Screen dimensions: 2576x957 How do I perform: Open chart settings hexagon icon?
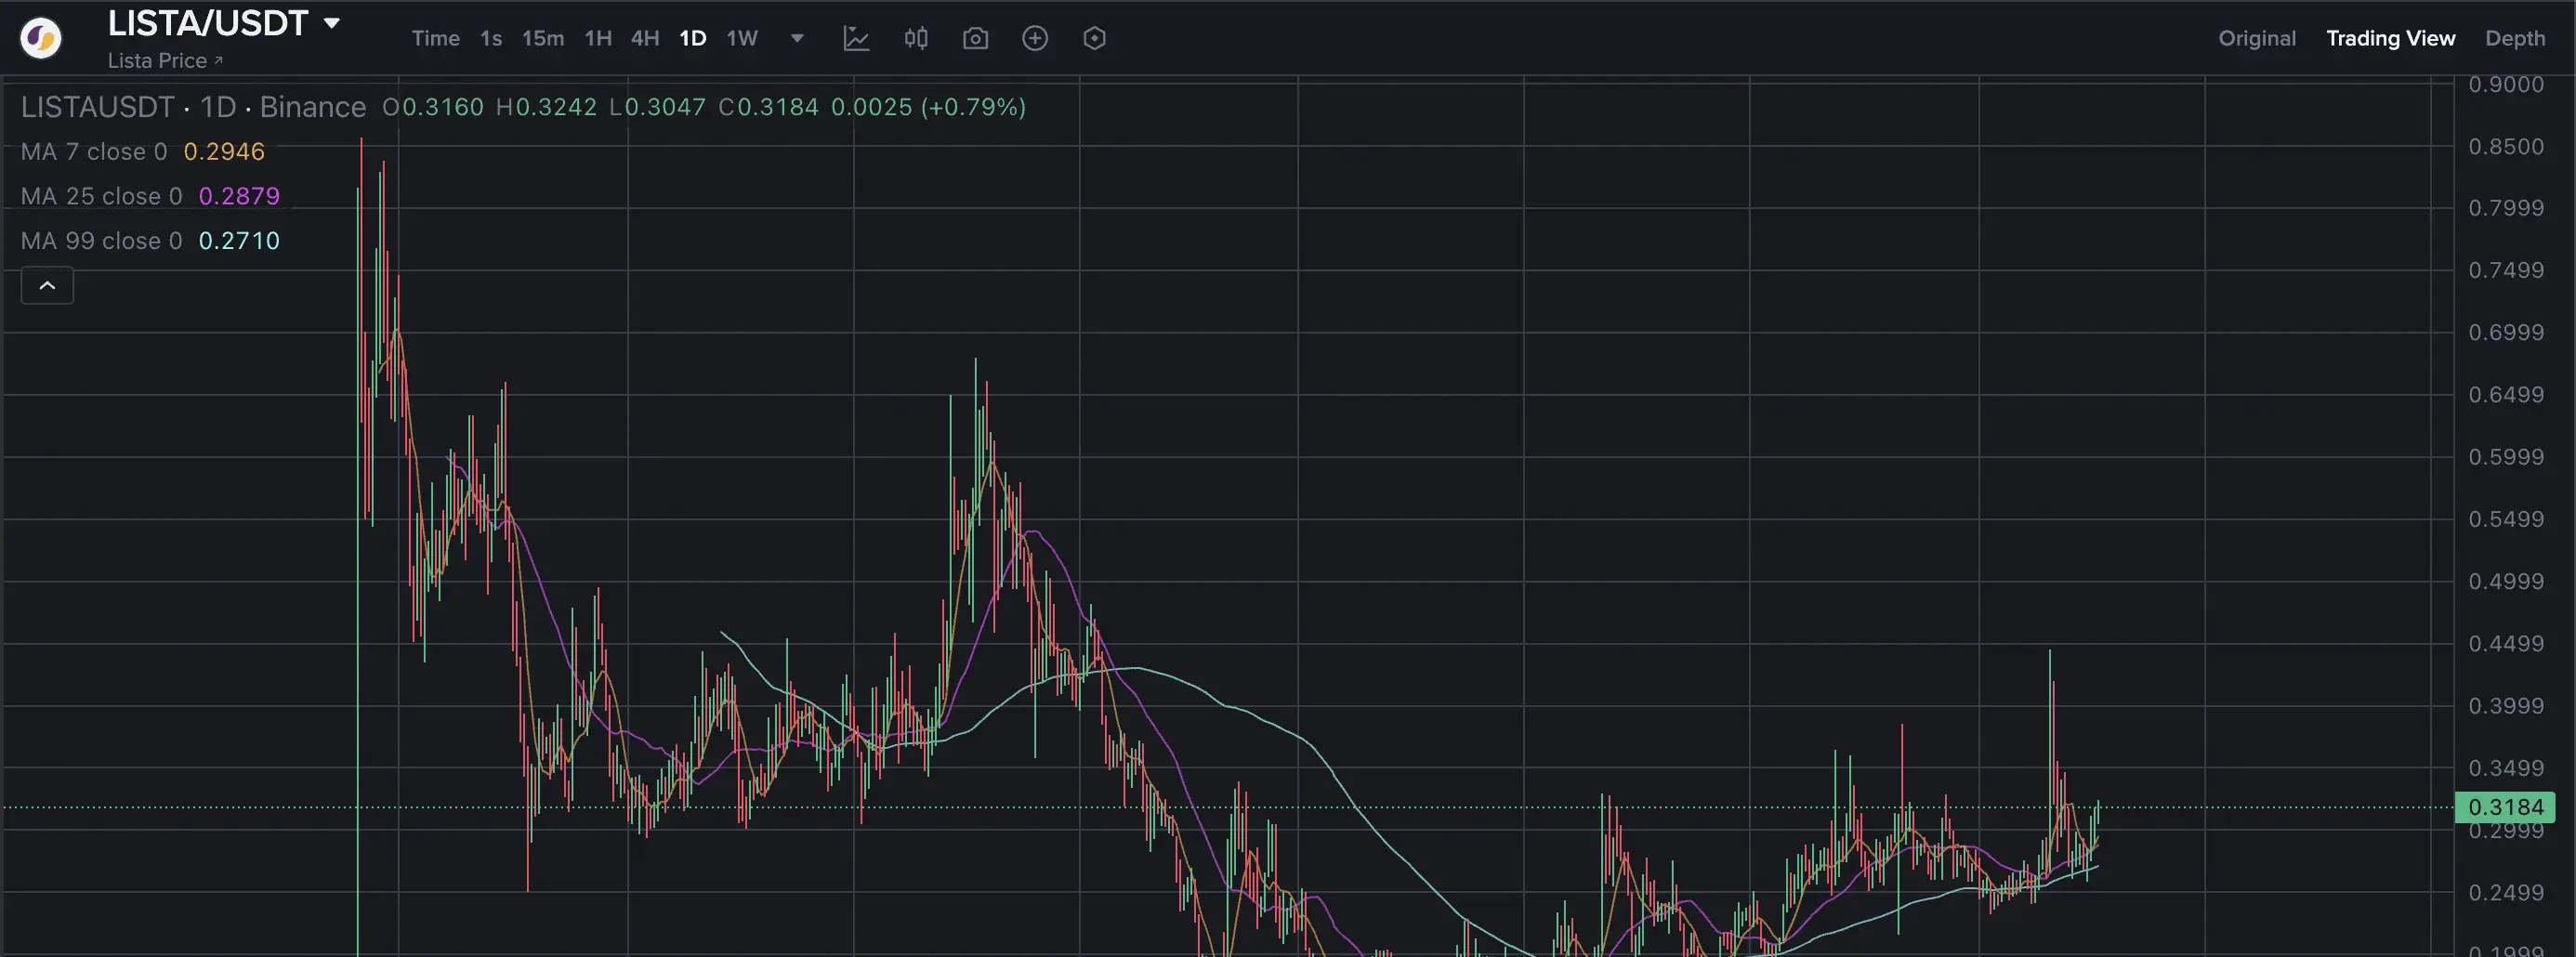tap(1094, 38)
